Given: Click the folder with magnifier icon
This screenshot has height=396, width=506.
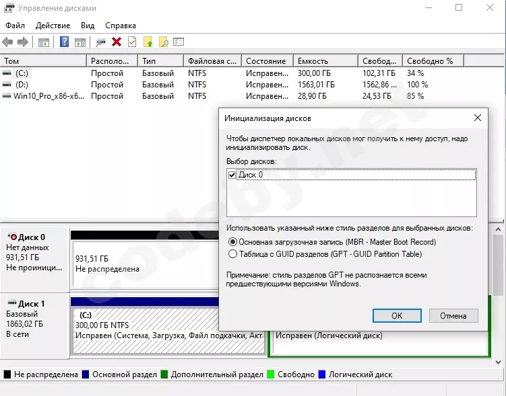Looking at the screenshot, I should click(164, 42).
